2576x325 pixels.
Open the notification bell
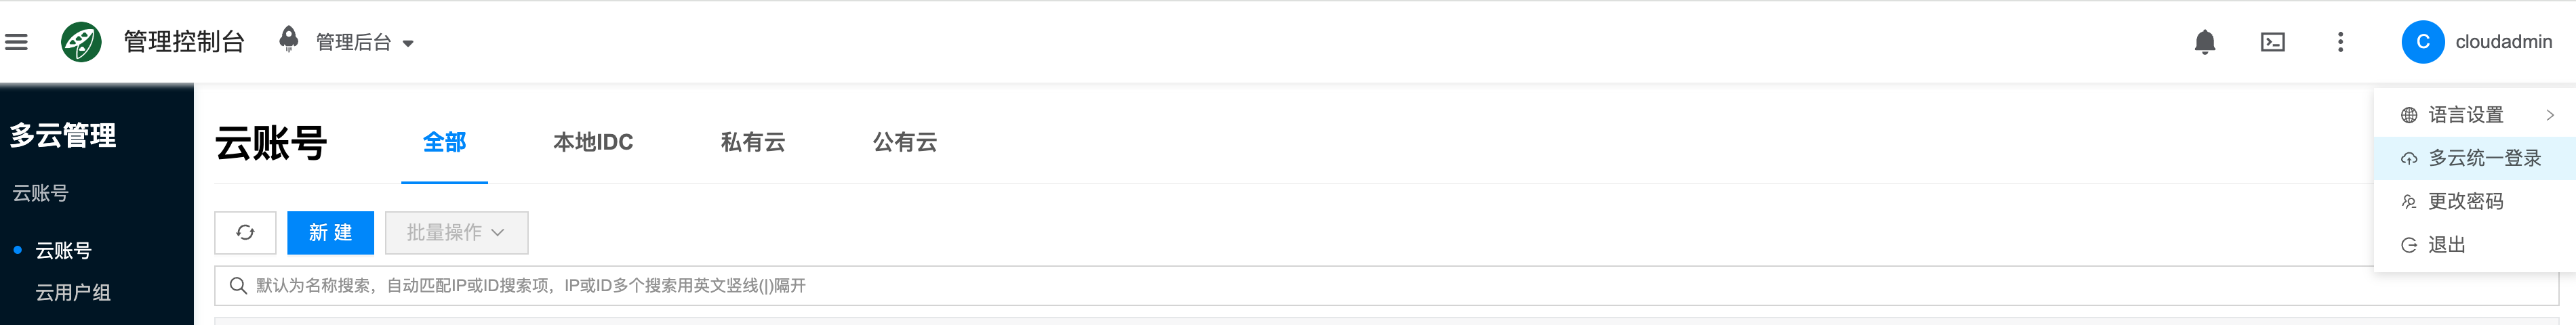click(x=2204, y=42)
